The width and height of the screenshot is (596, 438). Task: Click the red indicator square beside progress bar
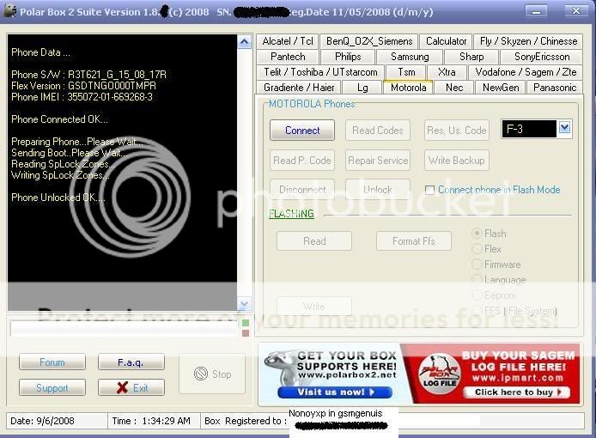pyautogui.click(x=246, y=333)
